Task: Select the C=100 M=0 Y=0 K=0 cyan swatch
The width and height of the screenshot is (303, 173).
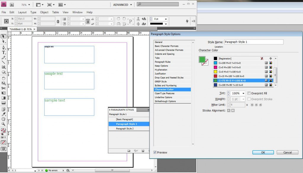Action: click(x=243, y=63)
